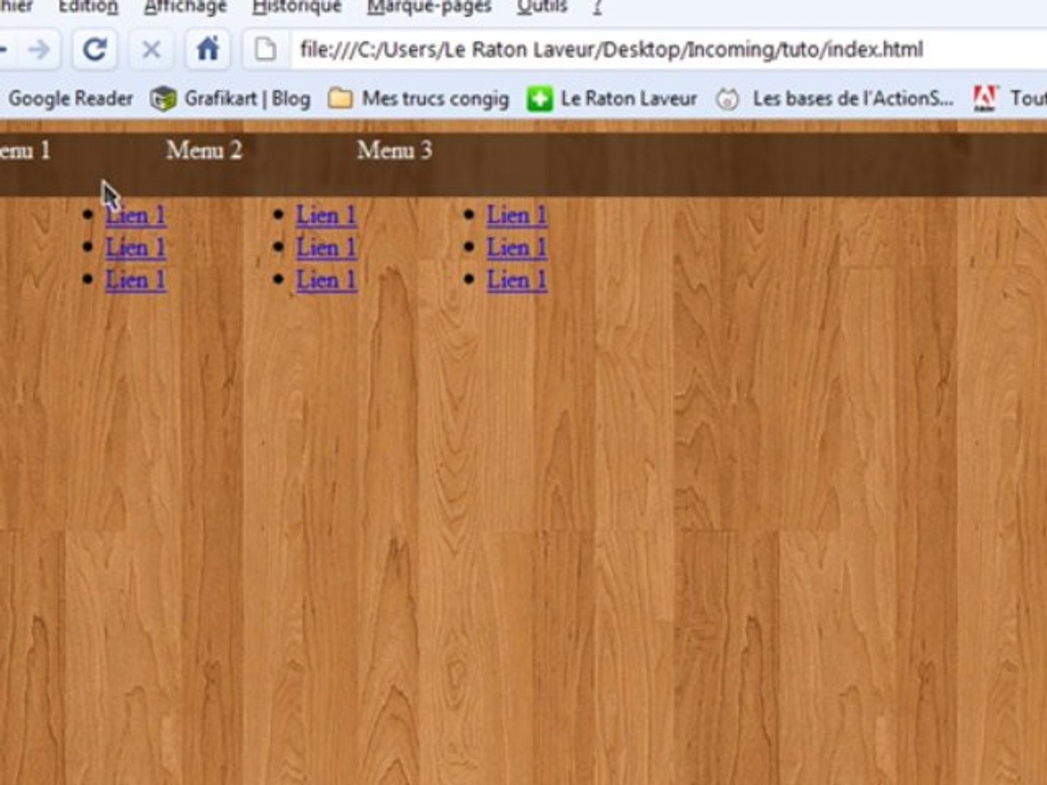This screenshot has height=785, width=1047.
Task: Click Menu 1 in the page navbar
Action: pyautogui.click(x=25, y=150)
